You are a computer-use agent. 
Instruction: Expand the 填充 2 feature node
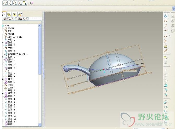pos(3,93)
